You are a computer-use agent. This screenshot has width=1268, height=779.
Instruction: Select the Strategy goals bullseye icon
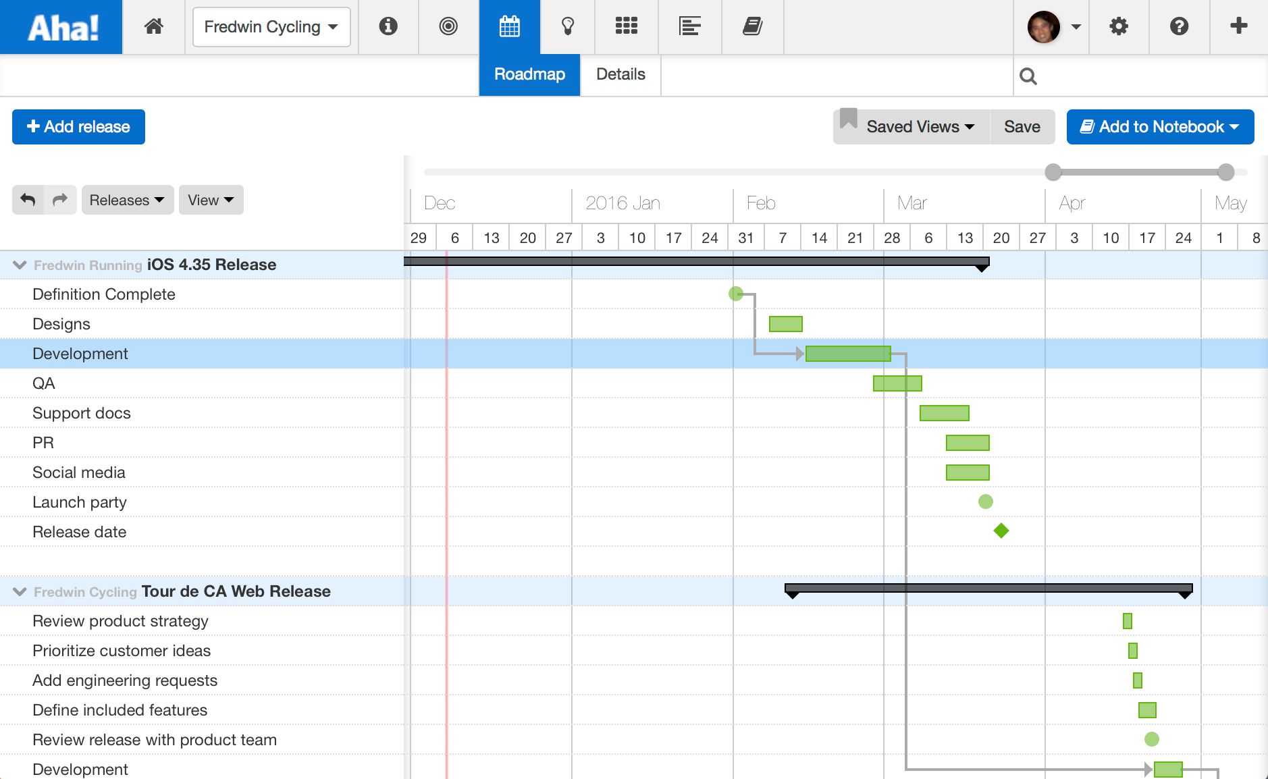(x=448, y=26)
